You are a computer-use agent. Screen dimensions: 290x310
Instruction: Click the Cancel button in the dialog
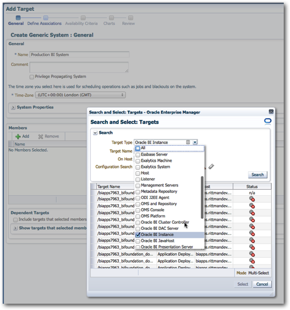262,284
